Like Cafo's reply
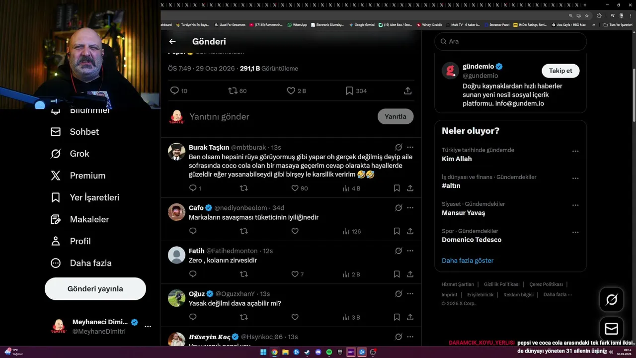 (295, 231)
